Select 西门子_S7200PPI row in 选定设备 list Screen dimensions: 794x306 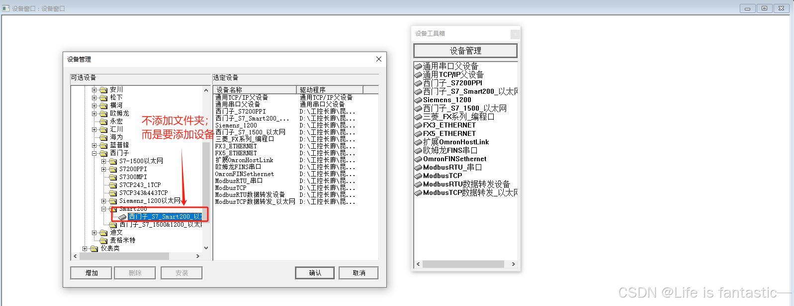coord(296,112)
